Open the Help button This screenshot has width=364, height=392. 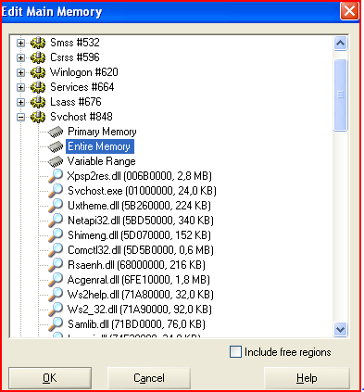point(307,378)
